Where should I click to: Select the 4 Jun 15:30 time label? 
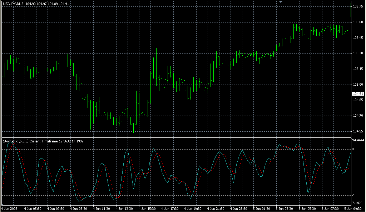pyautogui.click(x=147, y=208)
